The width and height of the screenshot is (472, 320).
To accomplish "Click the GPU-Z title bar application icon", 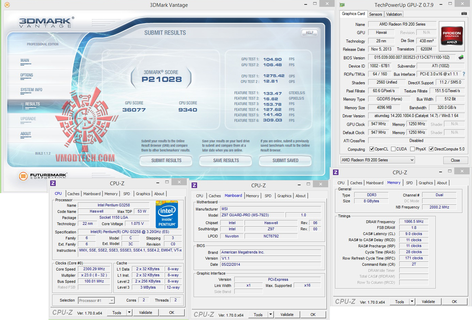I will (x=342, y=5).
